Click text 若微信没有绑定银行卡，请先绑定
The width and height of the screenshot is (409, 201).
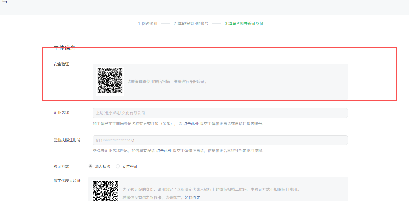[153, 198]
